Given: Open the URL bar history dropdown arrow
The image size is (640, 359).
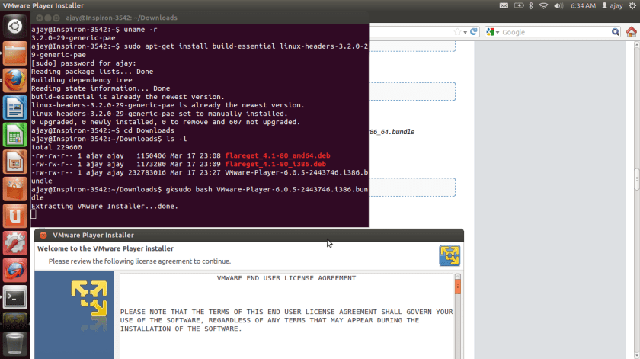Looking at the screenshot, I should [x=466, y=32].
